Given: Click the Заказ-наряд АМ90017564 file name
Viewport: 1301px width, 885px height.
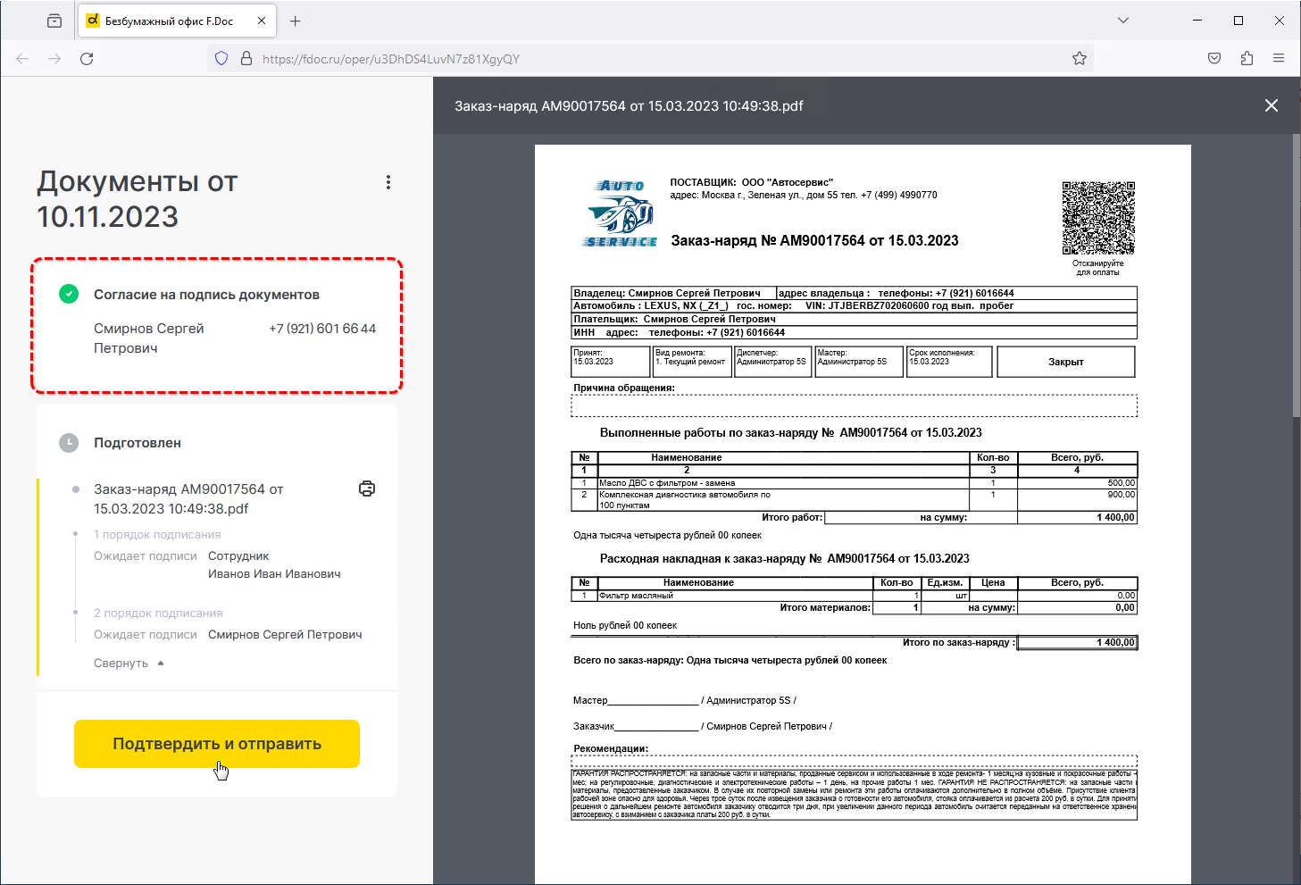Looking at the screenshot, I should (x=188, y=499).
